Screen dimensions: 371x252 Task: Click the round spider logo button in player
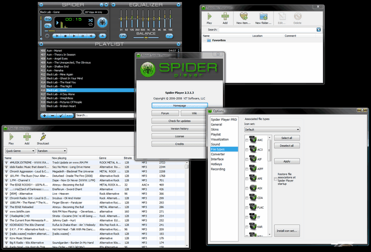[103, 23]
